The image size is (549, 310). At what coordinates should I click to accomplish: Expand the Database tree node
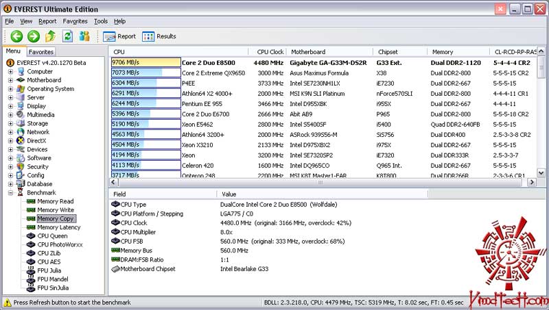pos(10,184)
